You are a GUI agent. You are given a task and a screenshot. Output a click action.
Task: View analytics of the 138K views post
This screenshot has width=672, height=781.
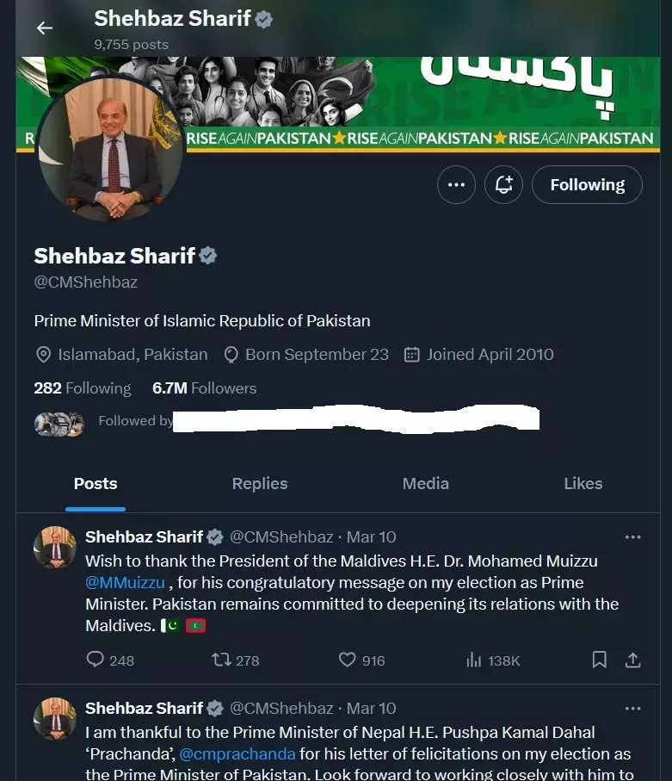pyautogui.click(x=493, y=660)
